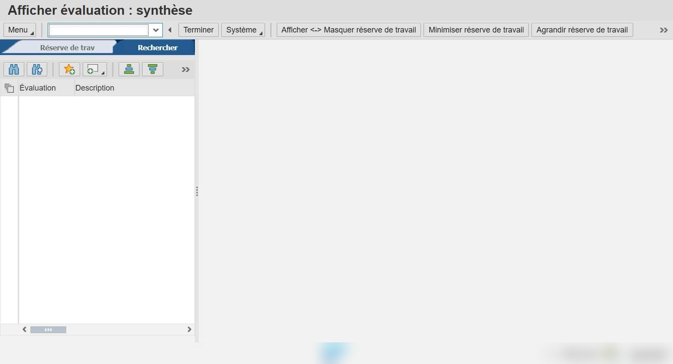Click the horizontal scrollbar right arrow
The image size is (673, 364).
coord(189,329)
